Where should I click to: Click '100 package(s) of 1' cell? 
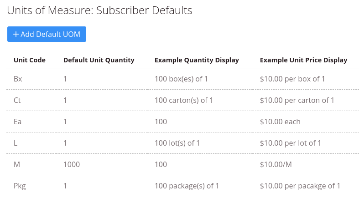click(x=187, y=186)
